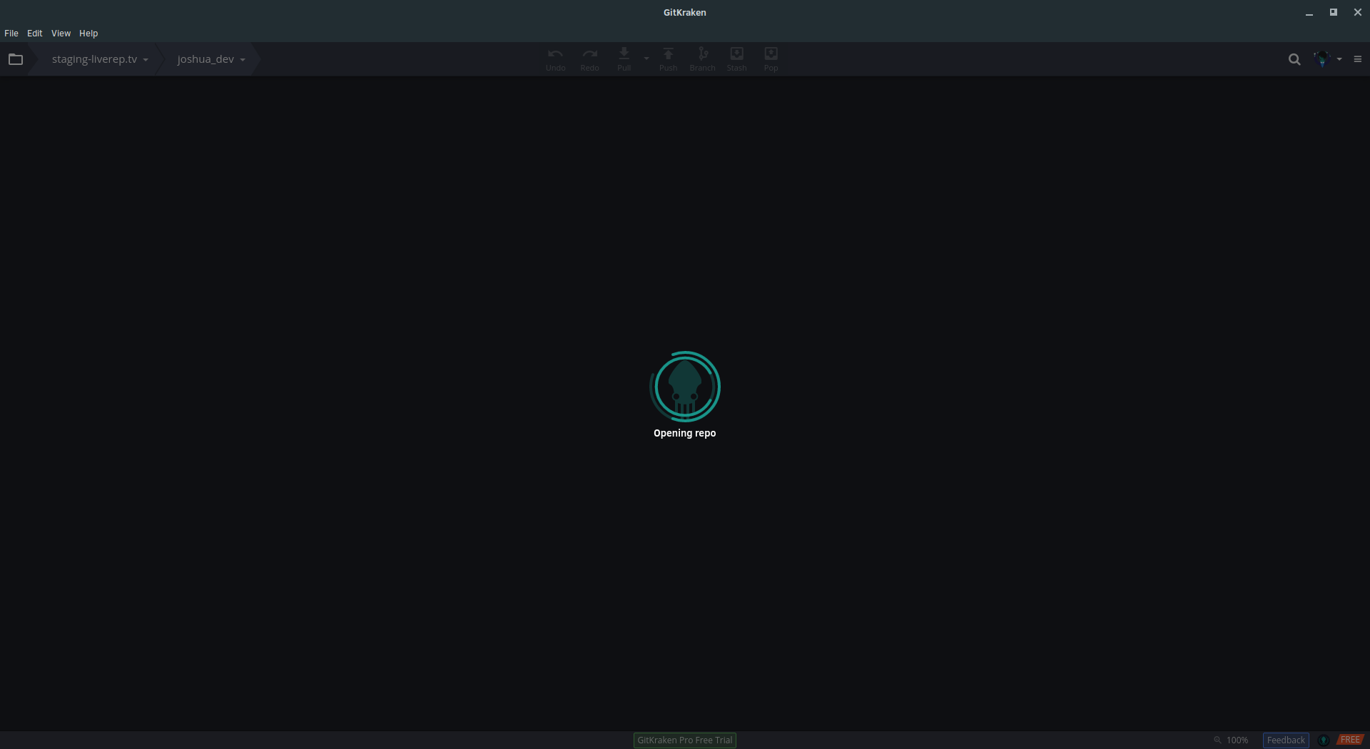Open the staging-liverep.tv repo dropdown

100,59
